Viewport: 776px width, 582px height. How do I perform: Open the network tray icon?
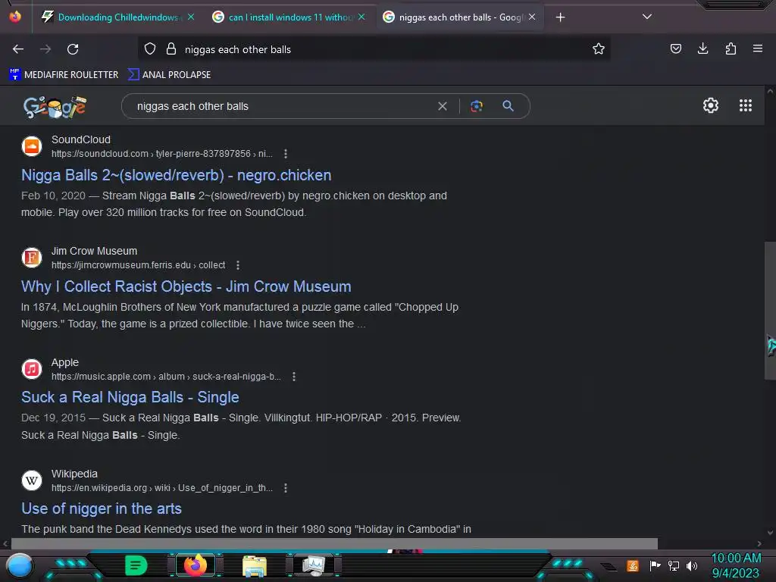click(674, 565)
